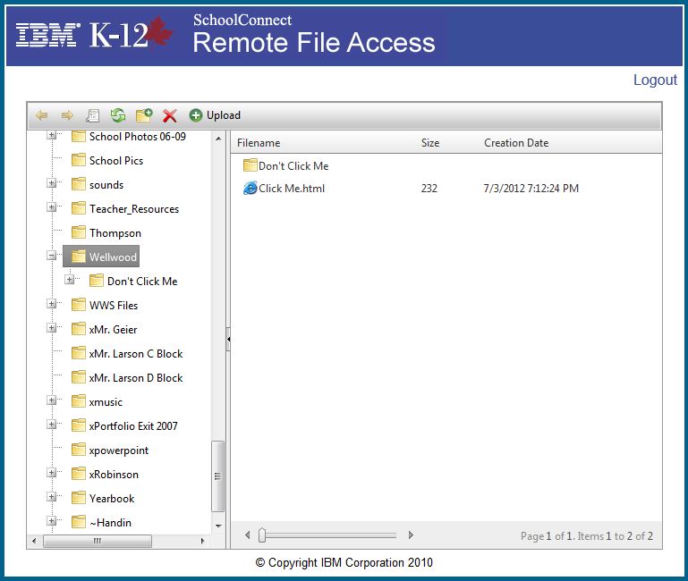Select xMr. Larson C Block folder
This screenshot has height=581, width=688.
coord(136,354)
